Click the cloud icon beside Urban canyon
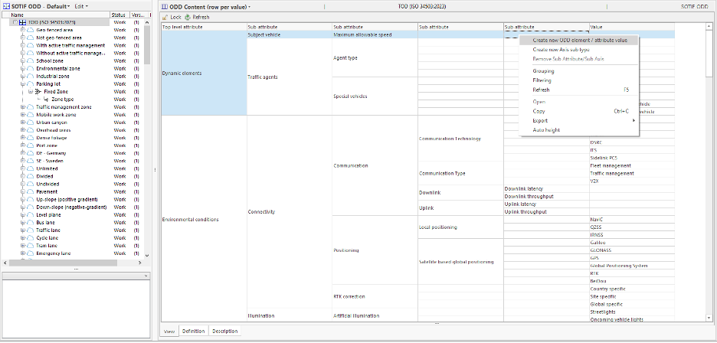 [31, 122]
